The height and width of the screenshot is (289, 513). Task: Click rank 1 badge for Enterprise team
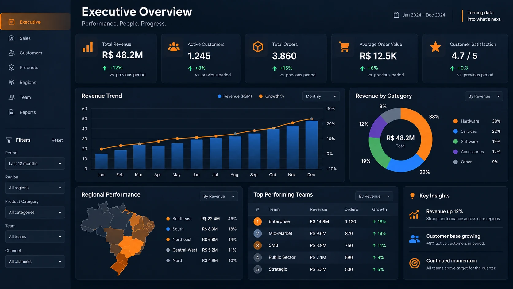pos(258,221)
